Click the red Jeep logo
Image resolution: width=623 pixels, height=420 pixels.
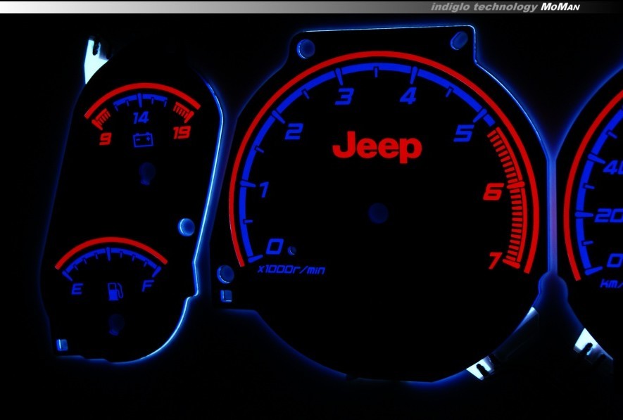coord(377,147)
